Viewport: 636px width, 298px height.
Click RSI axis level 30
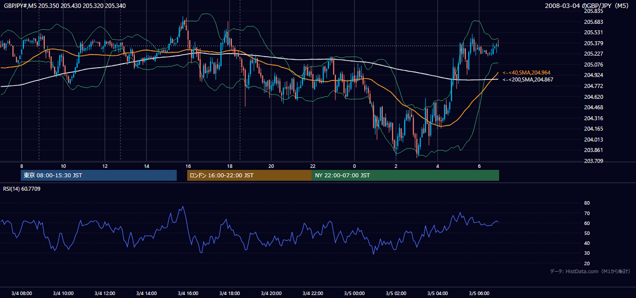click(x=587, y=253)
